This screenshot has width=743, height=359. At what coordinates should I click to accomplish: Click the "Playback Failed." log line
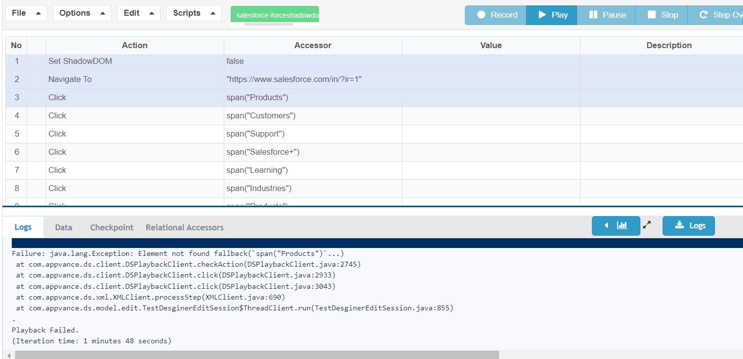tap(45, 330)
